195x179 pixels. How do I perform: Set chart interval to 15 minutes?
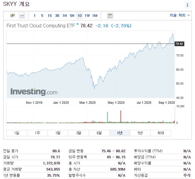pyautogui.click(x=50, y=16)
